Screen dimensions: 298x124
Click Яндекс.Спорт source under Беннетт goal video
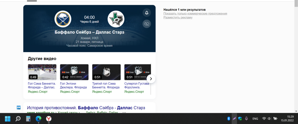(38, 92)
